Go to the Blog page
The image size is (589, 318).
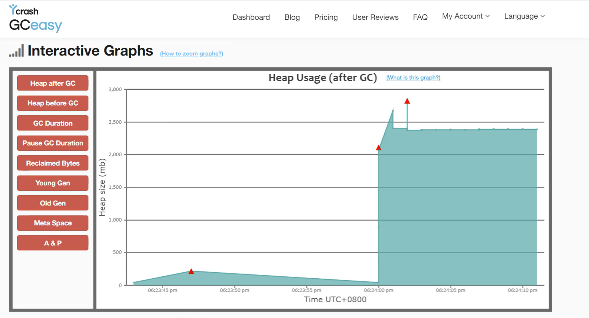pos(292,17)
